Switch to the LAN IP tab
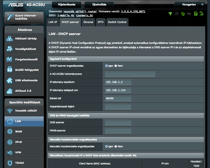 pyautogui.click(x=53, y=22)
